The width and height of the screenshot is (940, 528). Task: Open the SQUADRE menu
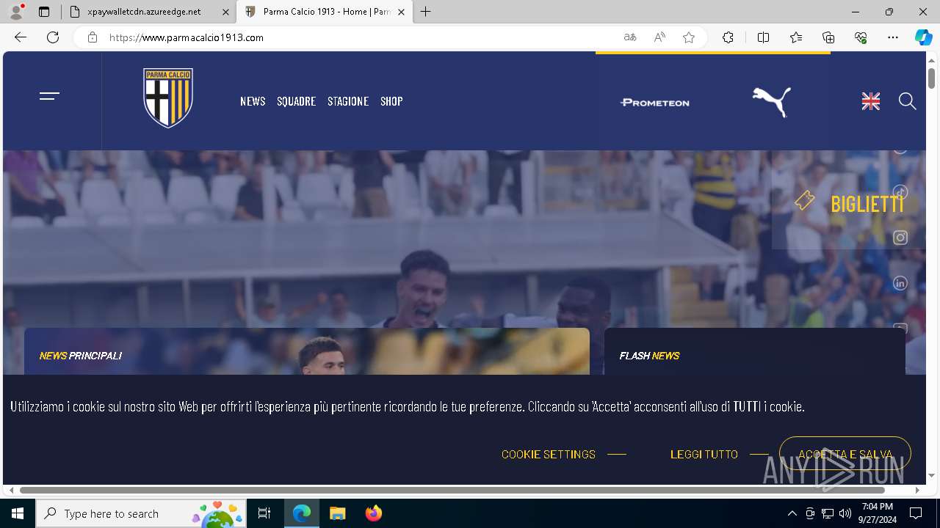(x=296, y=101)
